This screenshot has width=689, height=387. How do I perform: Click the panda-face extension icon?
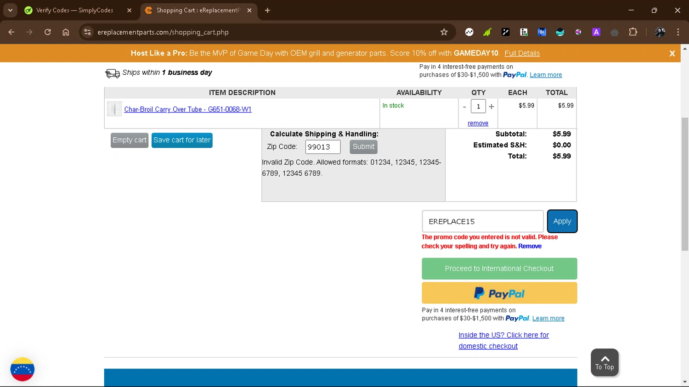point(469,32)
